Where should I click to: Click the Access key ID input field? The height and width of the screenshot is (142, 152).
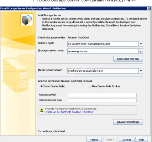(102, 95)
